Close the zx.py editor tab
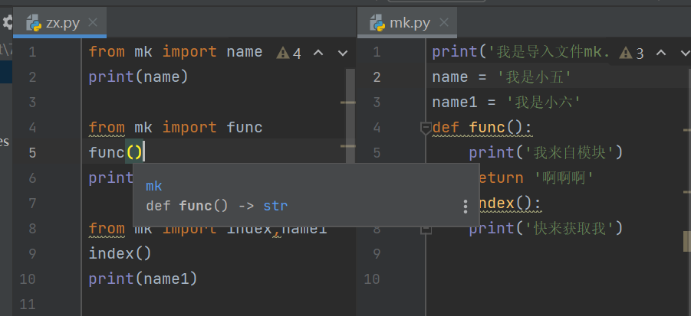Viewport: 691px width, 316px height. pyautogui.click(x=93, y=23)
